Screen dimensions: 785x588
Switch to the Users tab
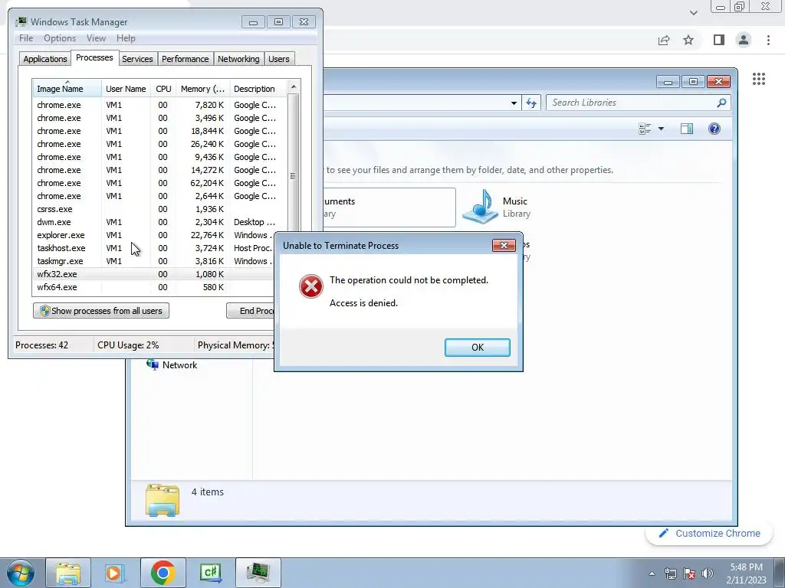coord(278,59)
